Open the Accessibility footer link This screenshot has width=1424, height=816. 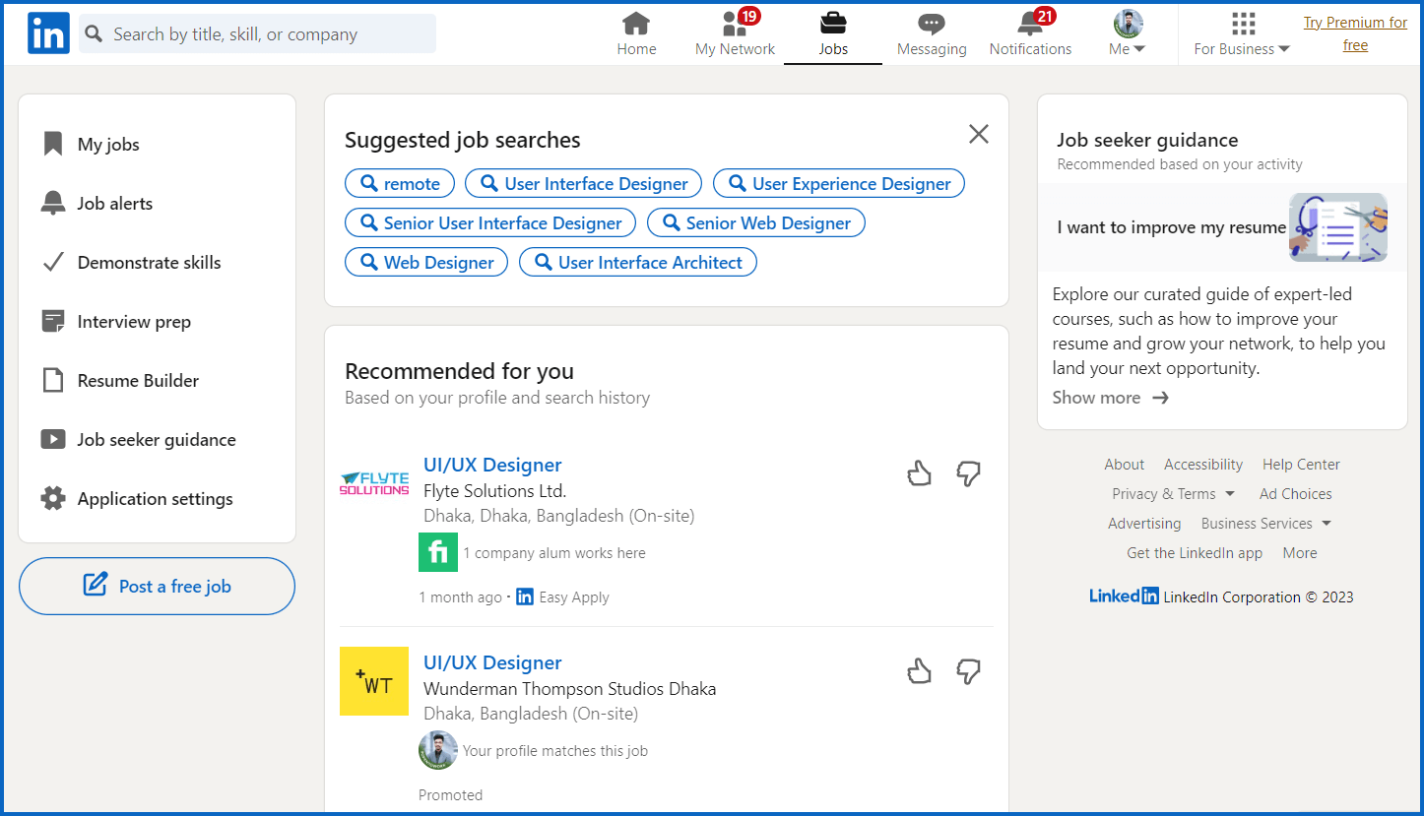(x=1203, y=465)
